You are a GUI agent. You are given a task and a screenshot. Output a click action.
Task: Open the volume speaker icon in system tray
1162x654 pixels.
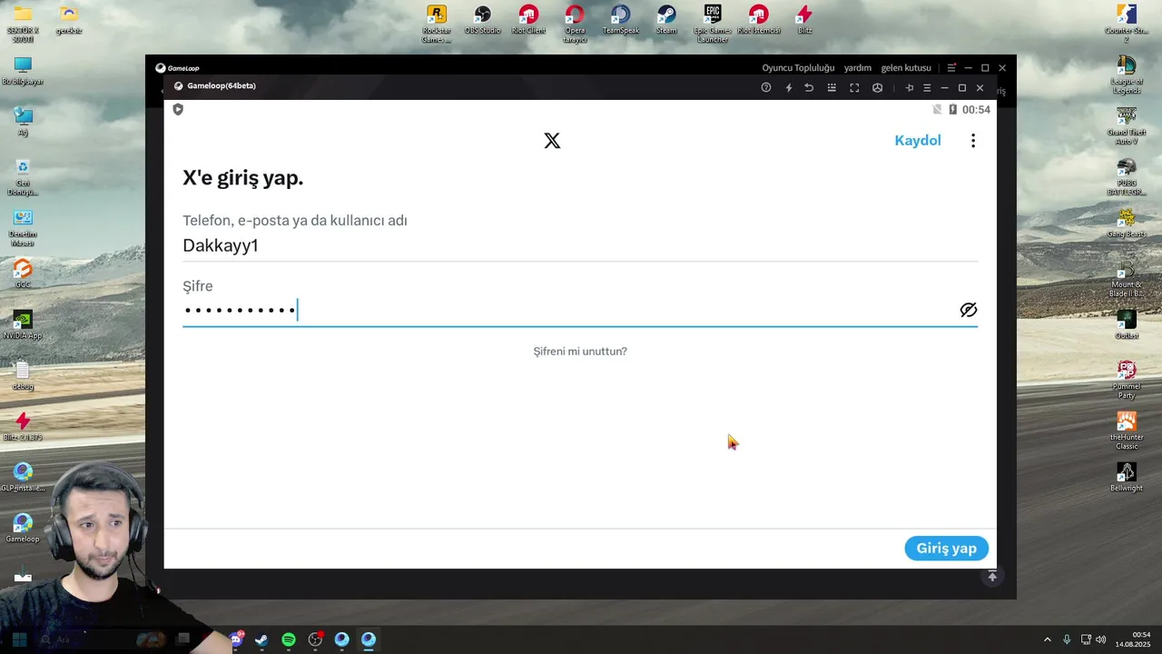coord(1101,639)
